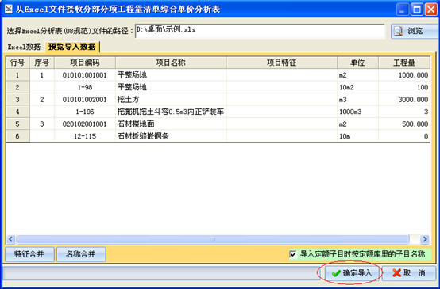The width and height of the screenshot is (440, 289).
Task: Click the 石材板缝嵌铜条 name cell
Action: click(x=171, y=136)
